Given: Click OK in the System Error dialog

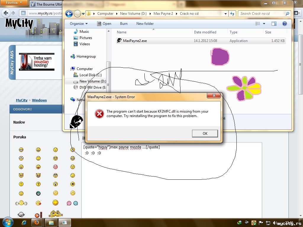Looking at the screenshot, I should (205, 133).
